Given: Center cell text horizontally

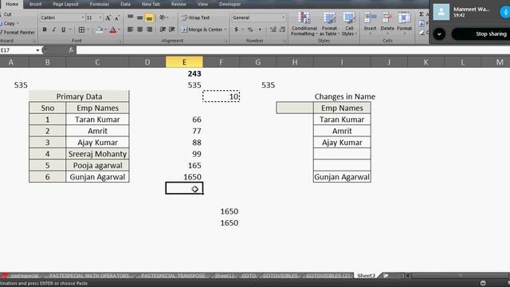Looking at the screenshot, I should (x=140, y=29).
